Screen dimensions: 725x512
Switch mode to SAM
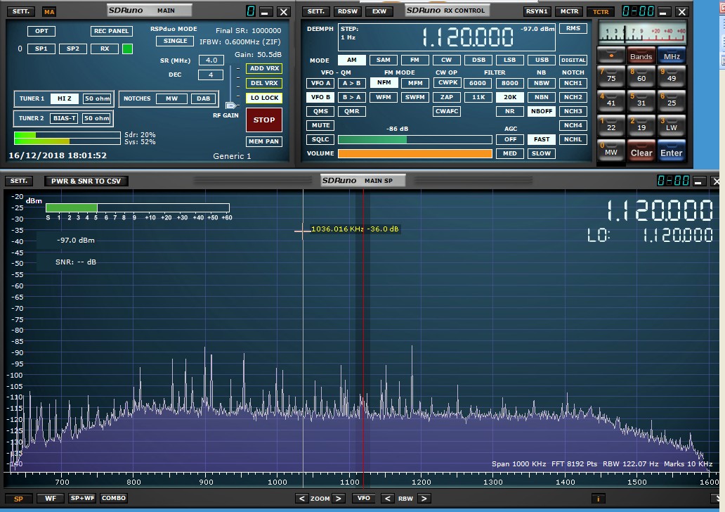(x=384, y=60)
